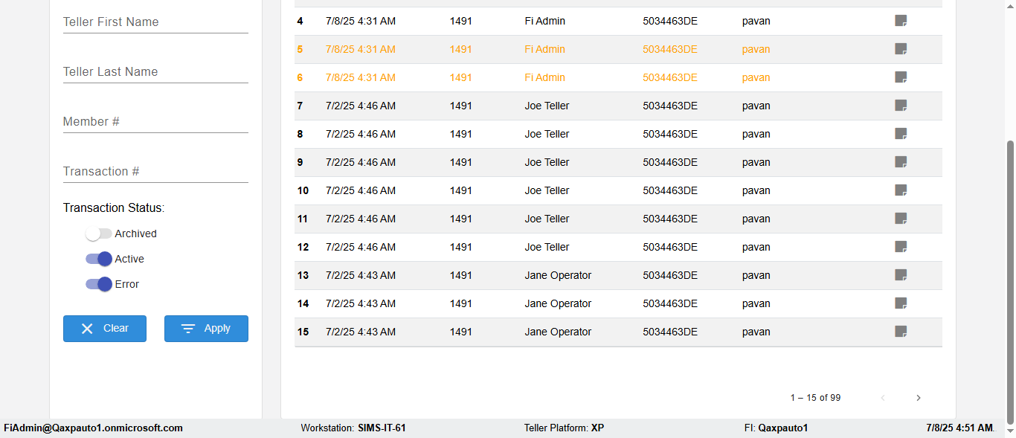Click the vertical page scrollbar

click(x=1010, y=283)
